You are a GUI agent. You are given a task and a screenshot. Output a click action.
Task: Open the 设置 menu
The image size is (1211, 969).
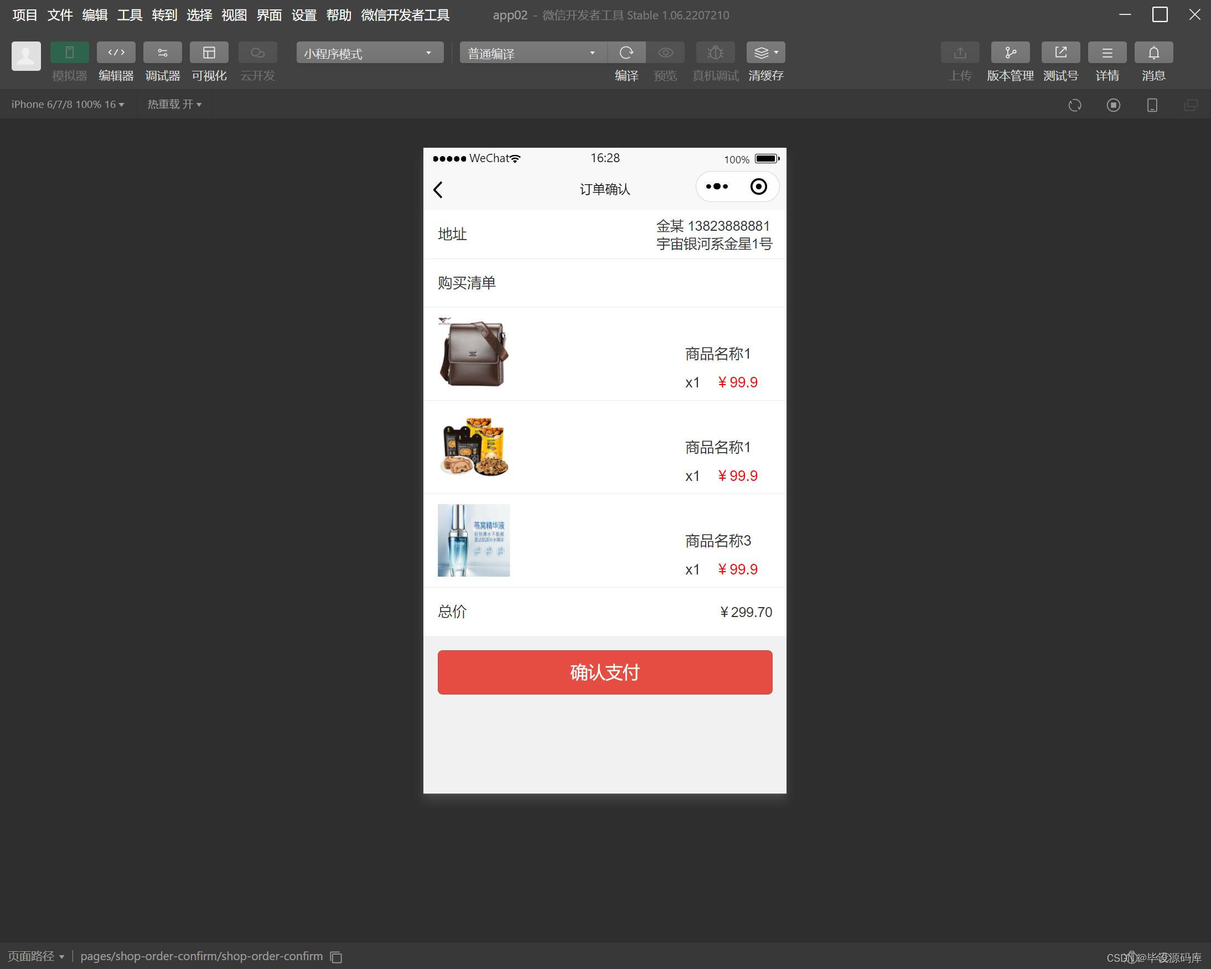click(303, 15)
